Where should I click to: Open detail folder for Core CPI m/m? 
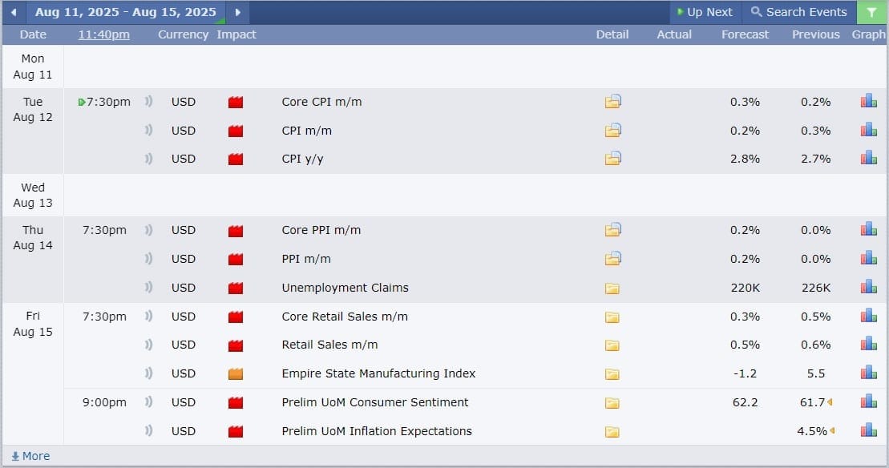pos(612,102)
